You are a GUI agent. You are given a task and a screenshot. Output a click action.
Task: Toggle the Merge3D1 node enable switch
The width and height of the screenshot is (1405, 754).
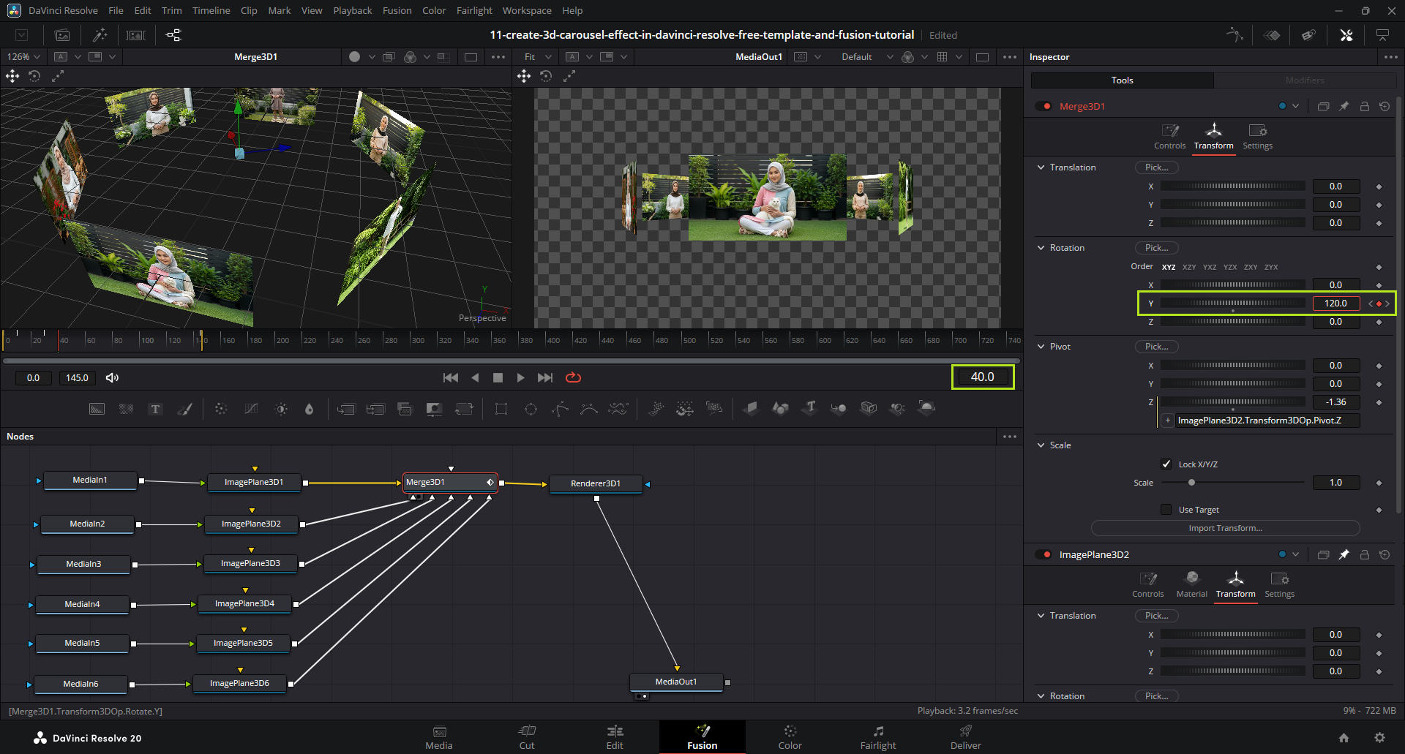(1044, 106)
